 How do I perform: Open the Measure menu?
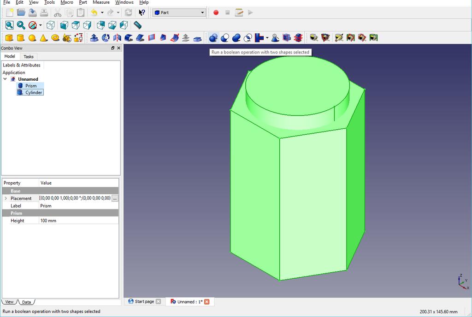(x=101, y=2)
